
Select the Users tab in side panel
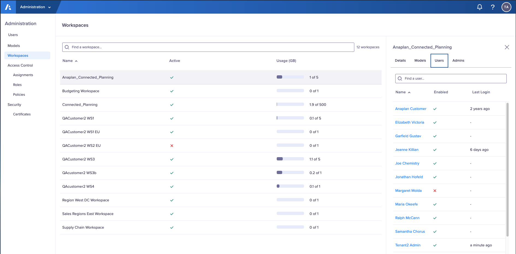point(439,61)
